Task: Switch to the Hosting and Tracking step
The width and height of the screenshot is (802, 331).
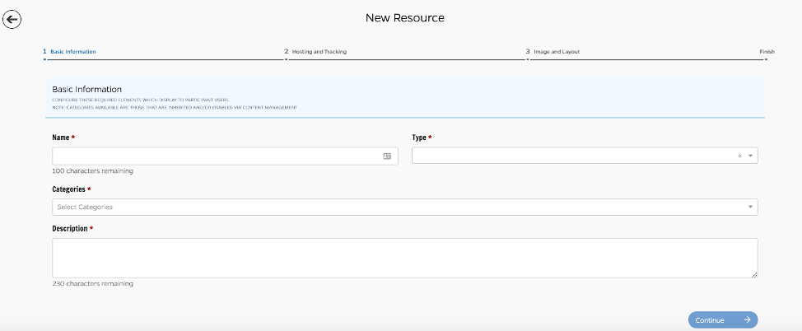Action: pyautogui.click(x=319, y=52)
